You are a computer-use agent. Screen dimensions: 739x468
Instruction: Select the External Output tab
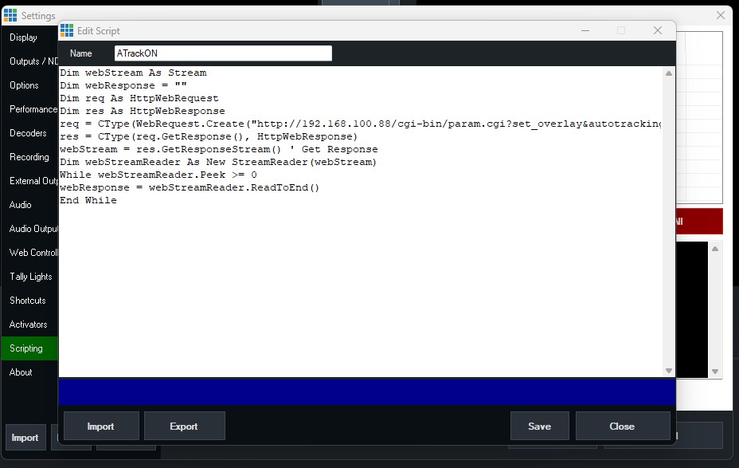(29, 181)
